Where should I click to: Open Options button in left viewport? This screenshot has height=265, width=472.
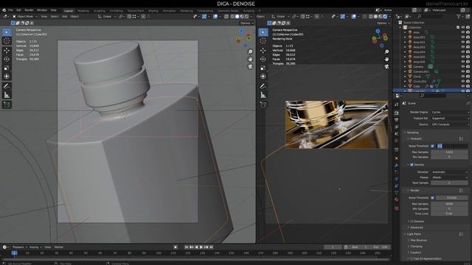pyautogui.click(x=246, y=23)
